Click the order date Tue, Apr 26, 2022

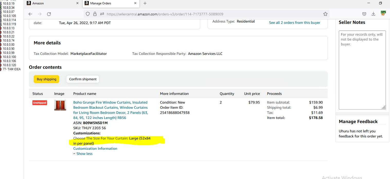coord(85,23)
